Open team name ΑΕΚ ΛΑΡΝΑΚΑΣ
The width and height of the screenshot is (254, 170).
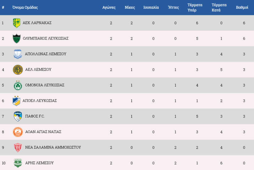pyautogui.click(x=37, y=23)
